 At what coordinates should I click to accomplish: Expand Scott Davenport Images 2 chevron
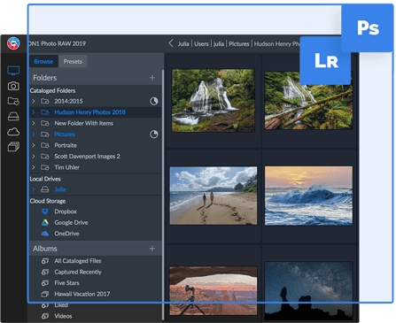click(x=34, y=157)
